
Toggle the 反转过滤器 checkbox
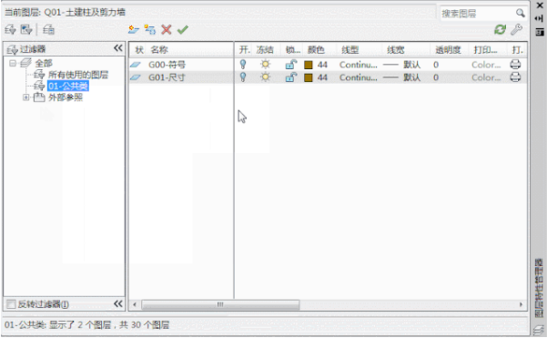pyautogui.click(x=11, y=304)
